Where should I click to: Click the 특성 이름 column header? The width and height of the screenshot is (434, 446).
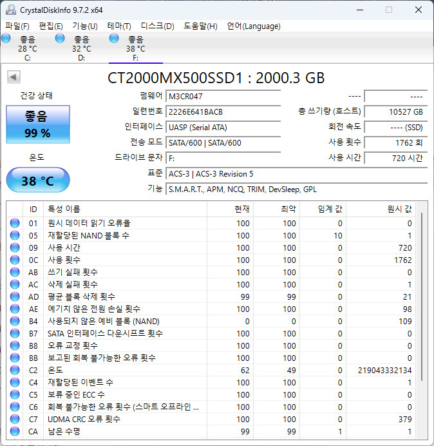coord(125,209)
